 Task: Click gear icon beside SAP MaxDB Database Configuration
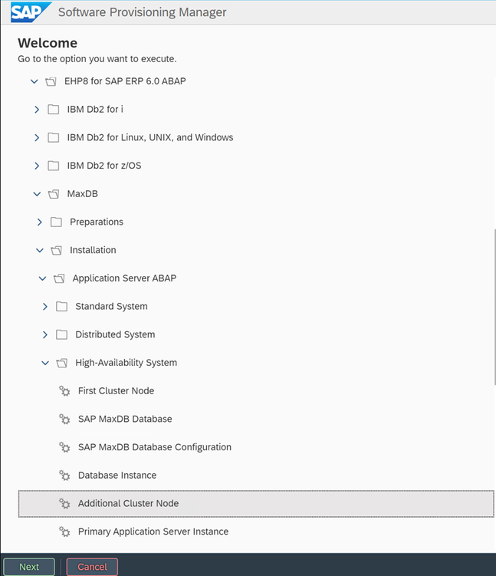64,447
